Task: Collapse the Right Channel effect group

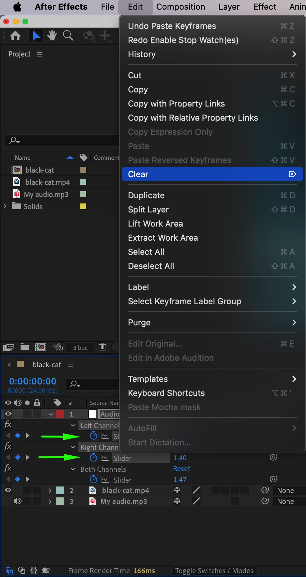Action: click(x=73, y=447)
